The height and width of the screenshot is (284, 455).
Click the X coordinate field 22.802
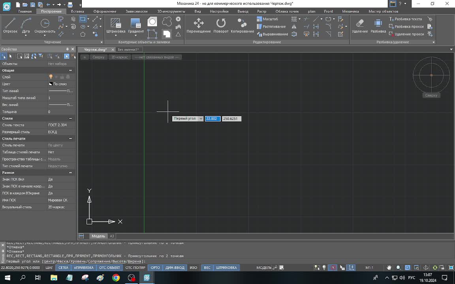coord(213,118)
